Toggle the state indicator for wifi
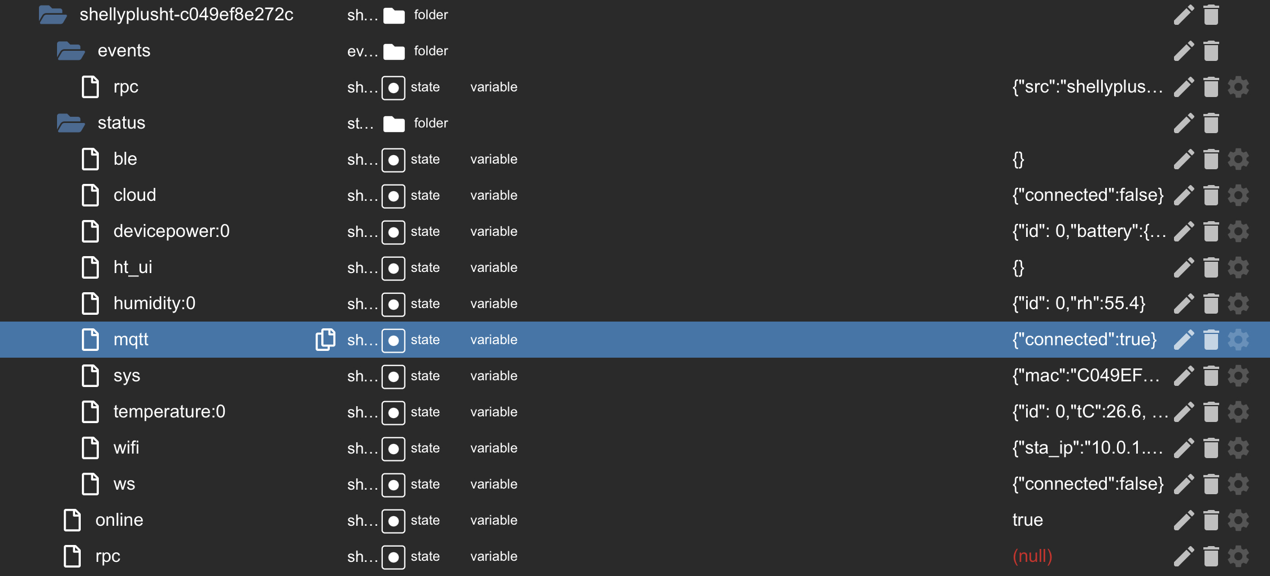The image size is (1270, 576). (393, 448)
